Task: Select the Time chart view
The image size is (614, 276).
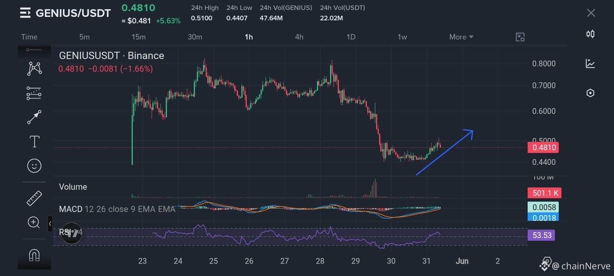Action: tap(29, 37)
